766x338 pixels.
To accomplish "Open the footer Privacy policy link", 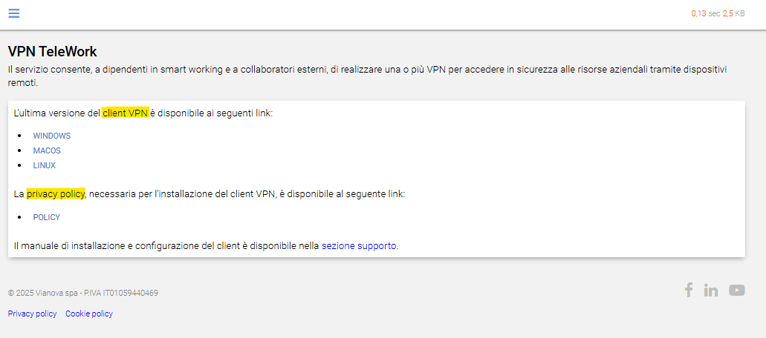I will coord(32,314).
